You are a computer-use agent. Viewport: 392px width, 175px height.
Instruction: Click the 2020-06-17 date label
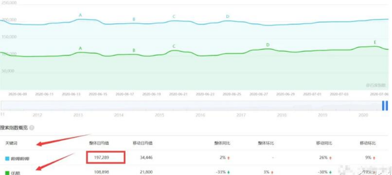(125, 94)
